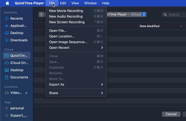Expand the Share submenu
The image size is (186, 121).
click(x=102, y=93)
